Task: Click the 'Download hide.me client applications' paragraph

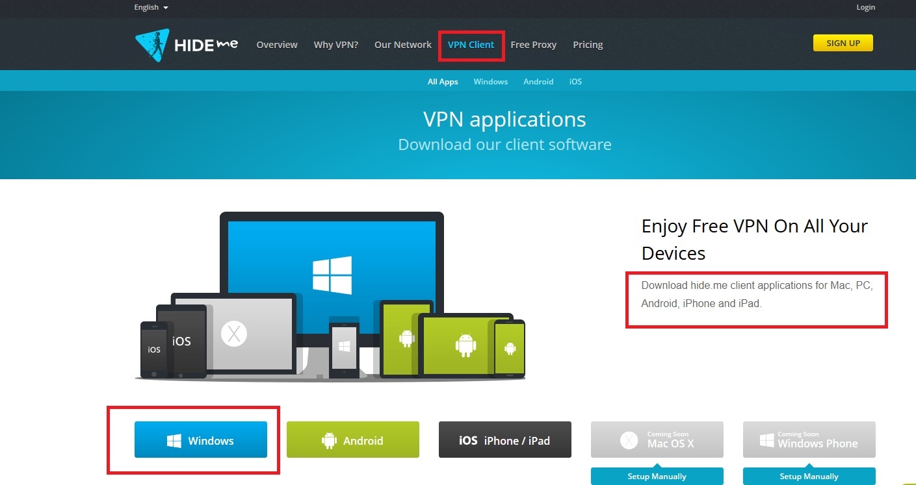Action: [757, 294]
